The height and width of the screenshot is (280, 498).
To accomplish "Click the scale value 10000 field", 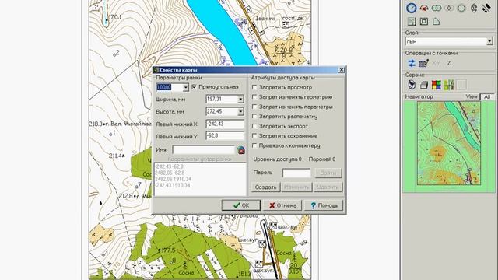I will click(170, 87).
